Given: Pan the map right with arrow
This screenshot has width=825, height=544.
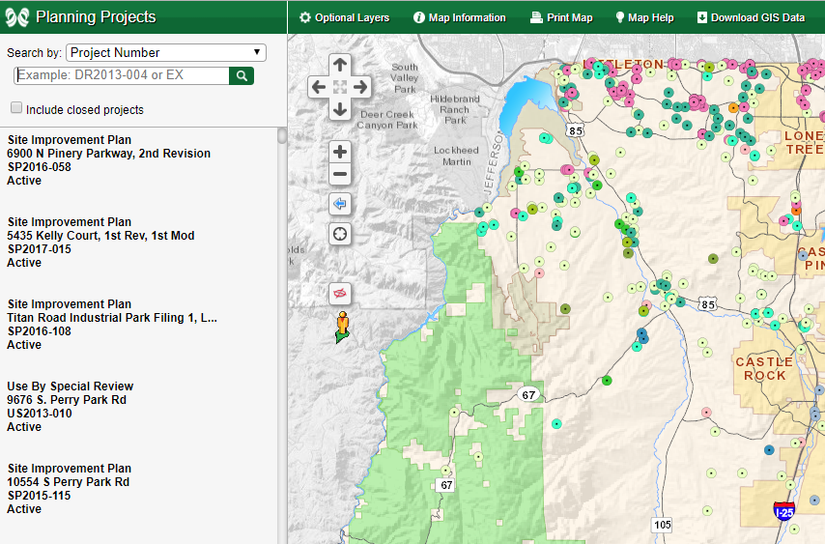Looking at the screenshot, I should (x=361, y=88).
